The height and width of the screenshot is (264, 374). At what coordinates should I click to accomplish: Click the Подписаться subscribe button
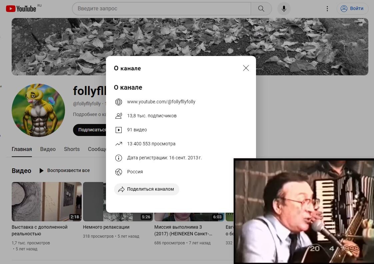point(90,130)
